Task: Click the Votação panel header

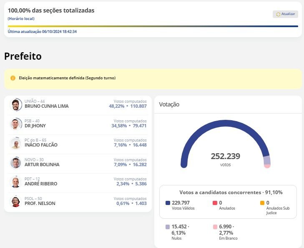Action: click(x=169, y=104)
